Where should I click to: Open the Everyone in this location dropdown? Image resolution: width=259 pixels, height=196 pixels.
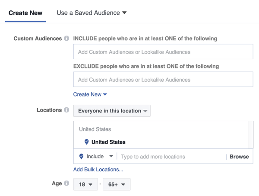pos(112,111)
